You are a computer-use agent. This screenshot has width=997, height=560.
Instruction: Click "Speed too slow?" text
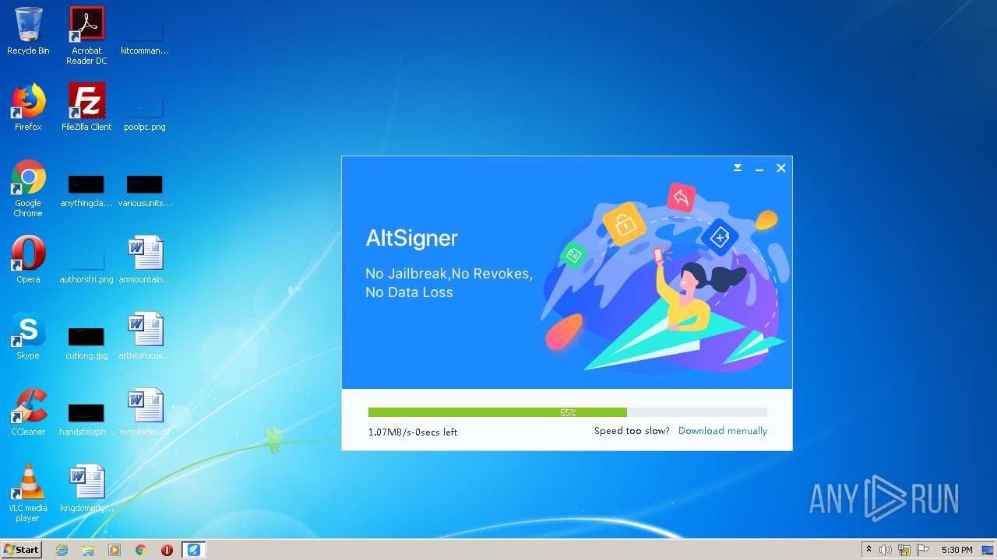coord(632,431)
